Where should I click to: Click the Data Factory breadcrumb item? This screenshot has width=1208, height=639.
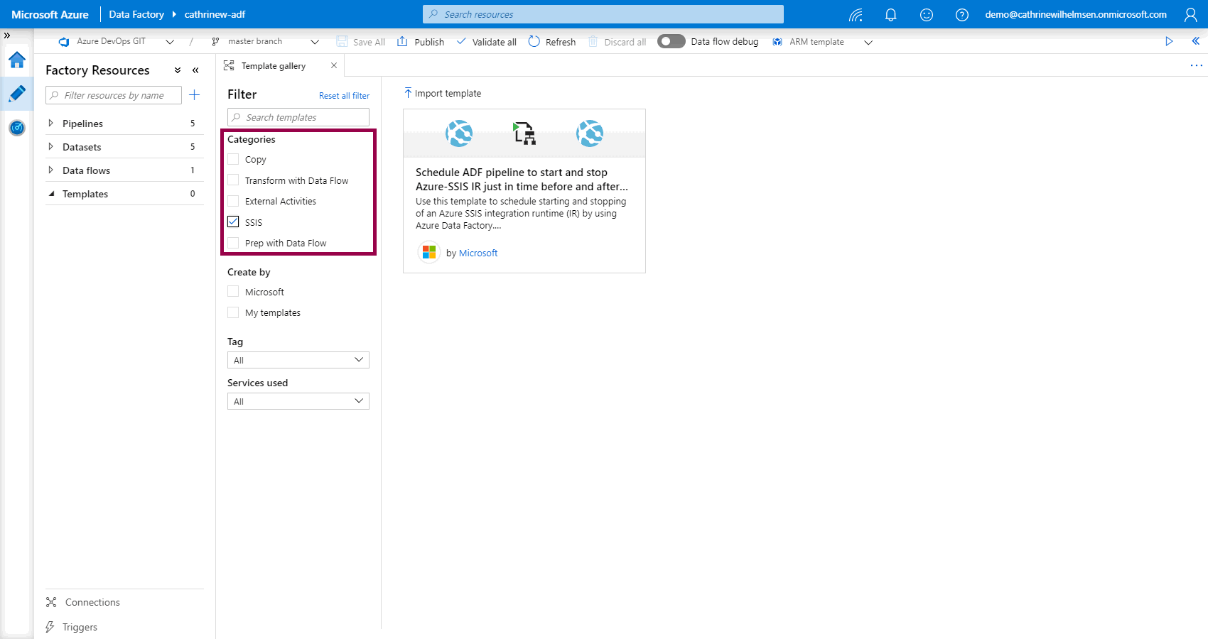136,13
